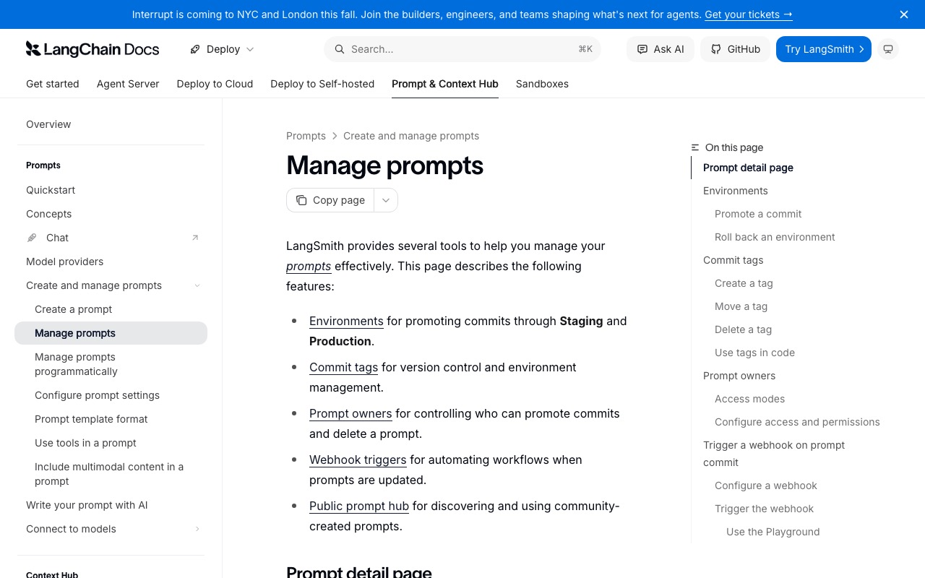Click the breadcrumb chevron after Prompts
Image resolution: width=925 pixels, height=578 pixels.
click(335, 136)
